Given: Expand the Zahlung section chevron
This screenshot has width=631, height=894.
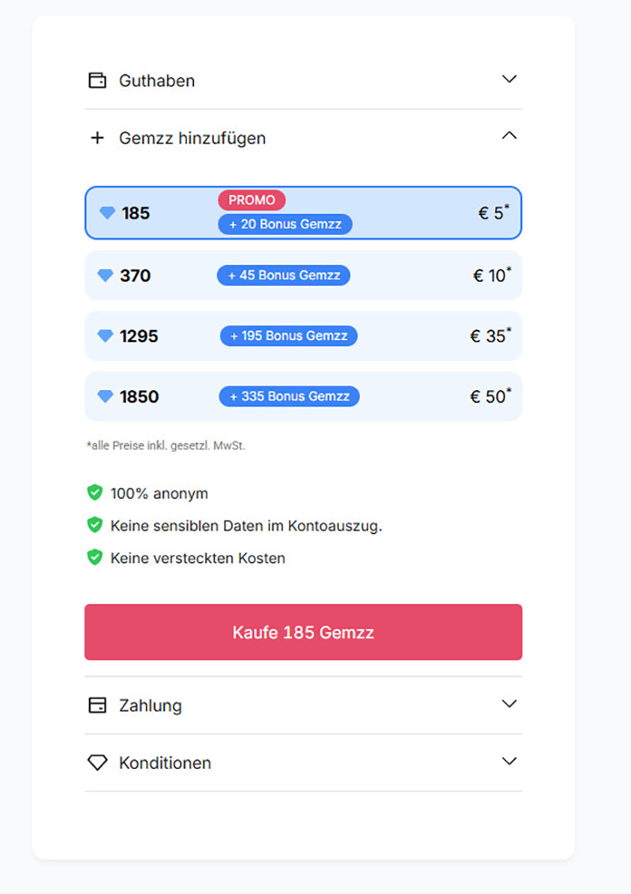Looking at the screenshot, I should (510, 704).
